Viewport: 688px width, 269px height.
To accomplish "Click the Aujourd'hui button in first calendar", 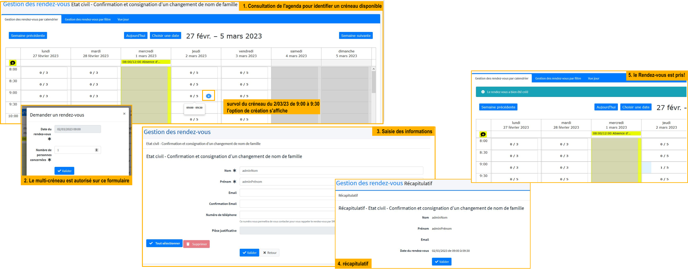I will [136, 36].
